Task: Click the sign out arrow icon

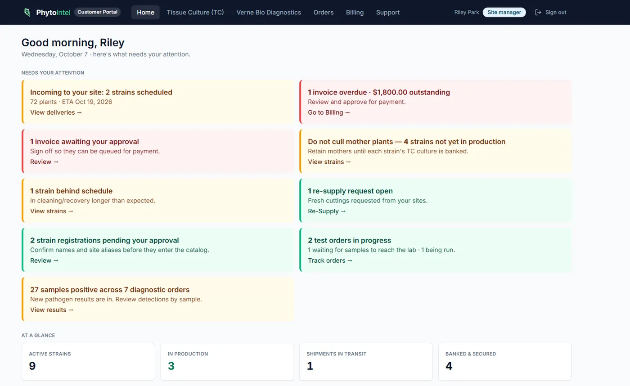Action: pyautogui.click(x=538, y=12)
